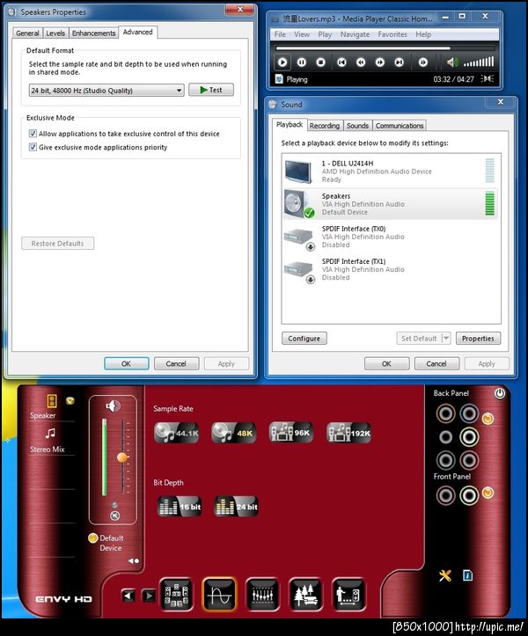Select 96K sample rate

click(291, 433)
